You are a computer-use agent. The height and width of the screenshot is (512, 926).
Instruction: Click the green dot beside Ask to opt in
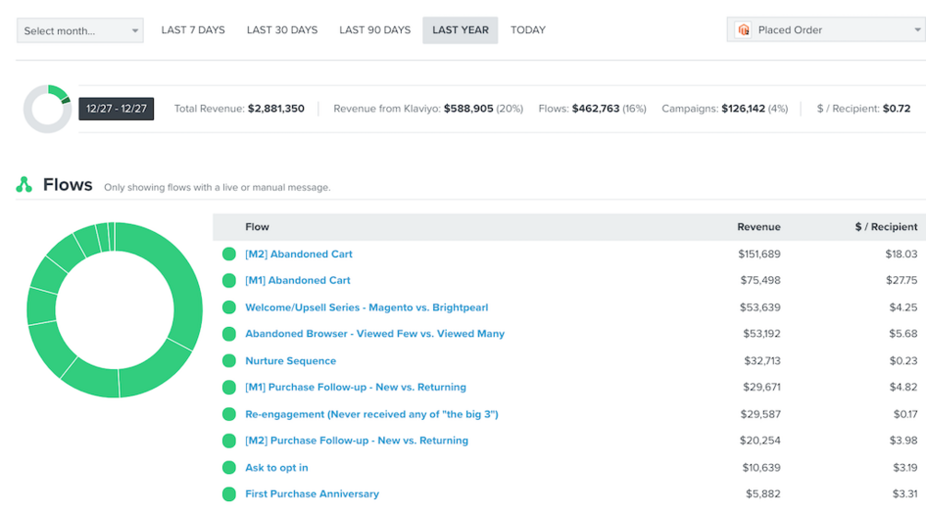point(229,468)
